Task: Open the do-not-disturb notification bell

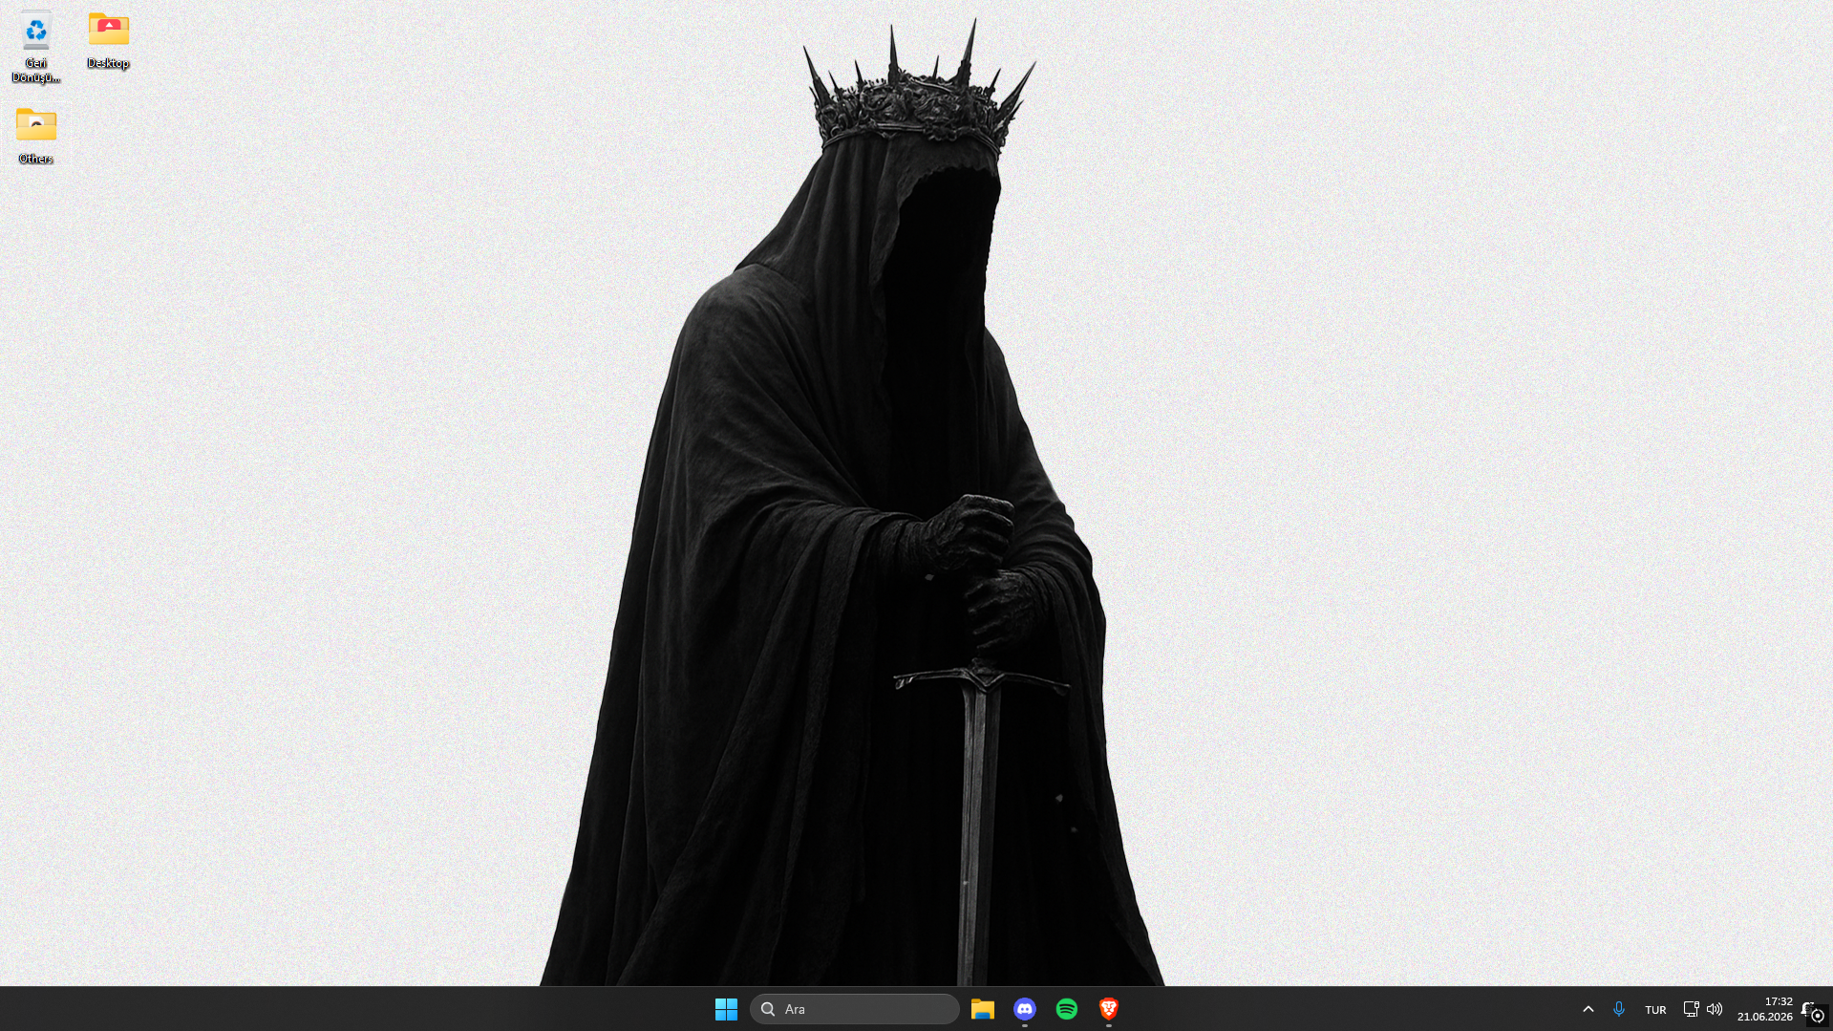Action: pyautogui.click(x=1806, y=1007)
